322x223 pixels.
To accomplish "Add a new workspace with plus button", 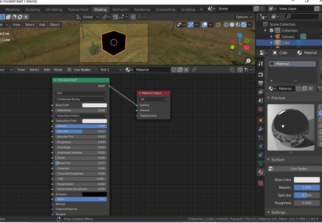I will (x=201, y=9).
